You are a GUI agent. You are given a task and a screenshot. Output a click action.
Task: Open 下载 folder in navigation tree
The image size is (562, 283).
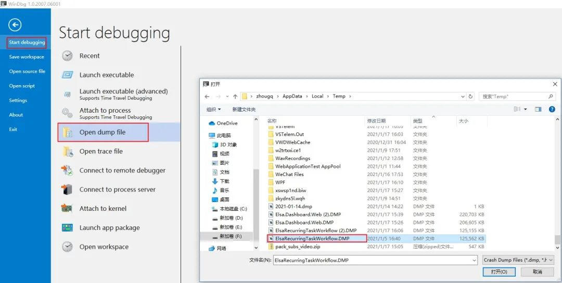point(221,181)
